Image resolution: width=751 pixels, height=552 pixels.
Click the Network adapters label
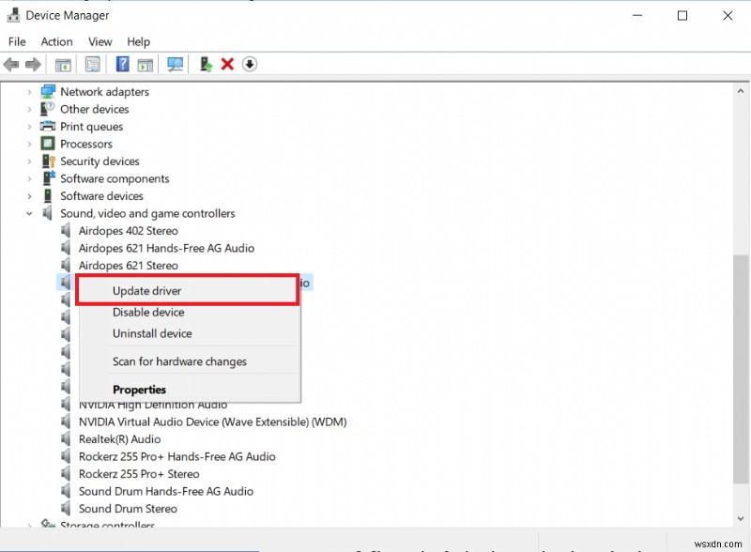point(104,91)
